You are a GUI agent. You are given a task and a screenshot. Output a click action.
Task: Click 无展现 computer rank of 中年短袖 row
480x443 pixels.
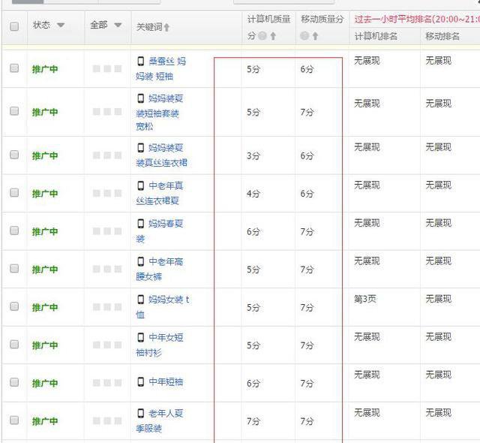tap(367, 375)
